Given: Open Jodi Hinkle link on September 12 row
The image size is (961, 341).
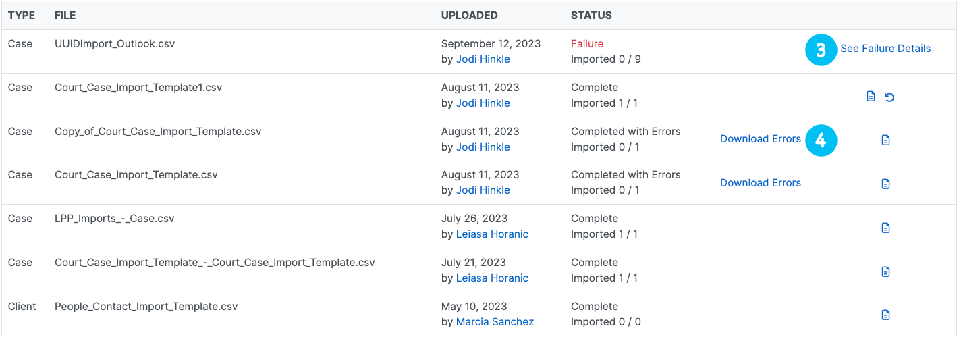Looking at the screenshot, I should click(x=483, y=59).
